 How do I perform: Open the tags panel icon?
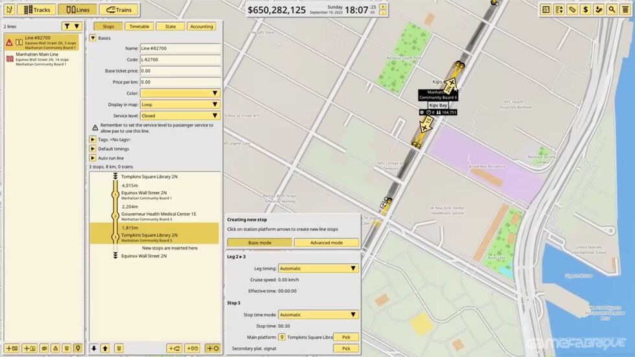pyautogui.click(x=572, y=9)
